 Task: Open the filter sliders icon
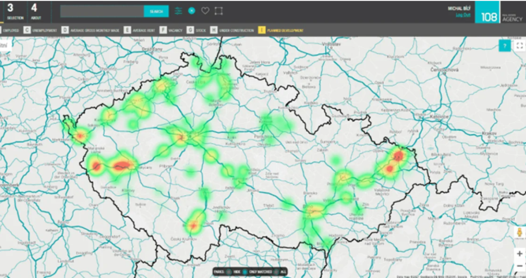coord(178,11)
